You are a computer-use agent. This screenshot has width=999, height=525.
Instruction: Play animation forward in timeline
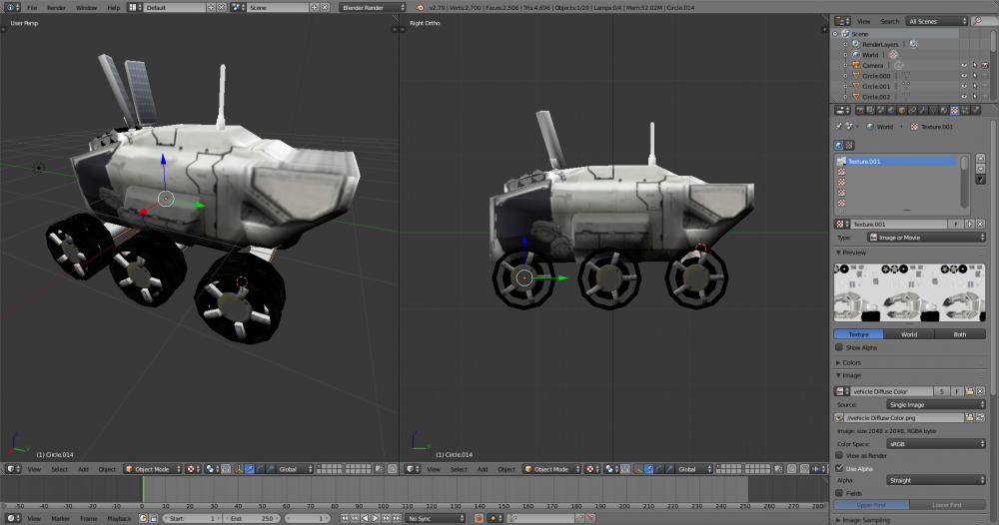376,518
